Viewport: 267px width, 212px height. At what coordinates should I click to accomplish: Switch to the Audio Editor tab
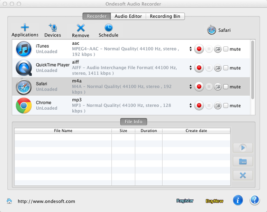click(128, 16)
